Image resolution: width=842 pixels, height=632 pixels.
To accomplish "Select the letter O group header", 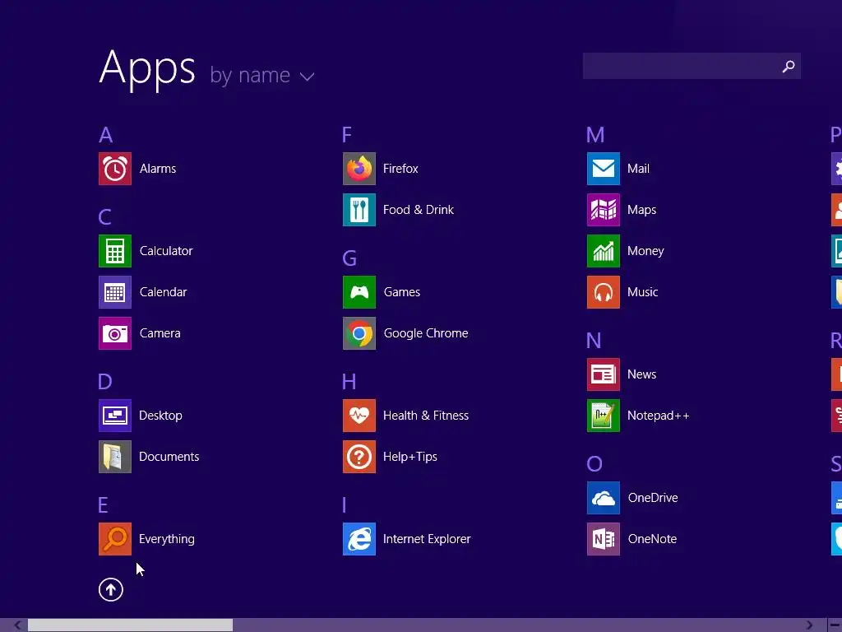I will coord(594,464).
